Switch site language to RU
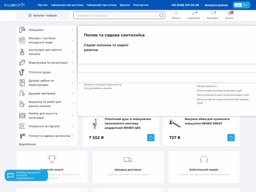The width and height of the screenshot is (256, 192). 245,5
